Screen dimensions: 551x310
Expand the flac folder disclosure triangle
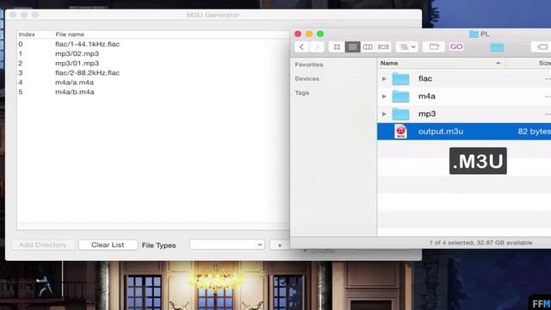(x=384, y=78)
